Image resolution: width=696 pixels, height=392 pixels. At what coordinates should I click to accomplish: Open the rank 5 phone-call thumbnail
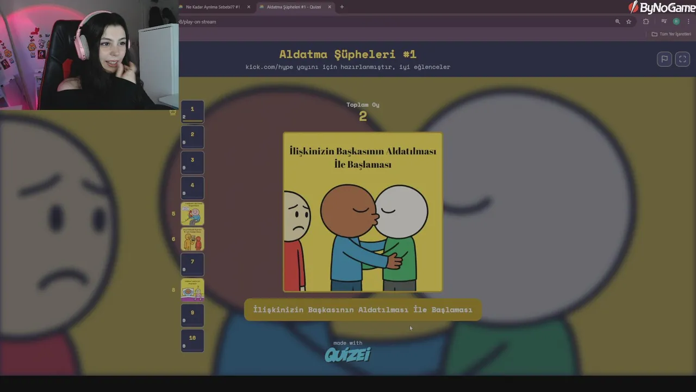tap(192, 213)
